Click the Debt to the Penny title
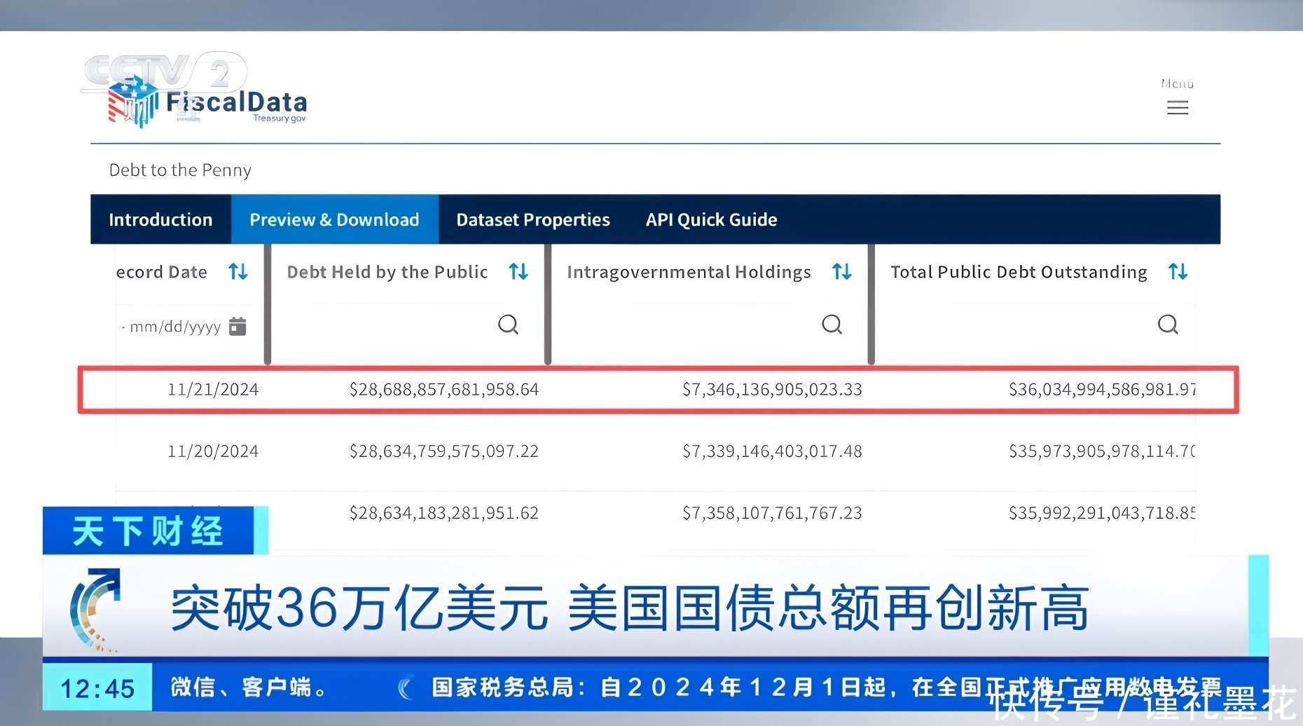 click(x=180, y=170)
